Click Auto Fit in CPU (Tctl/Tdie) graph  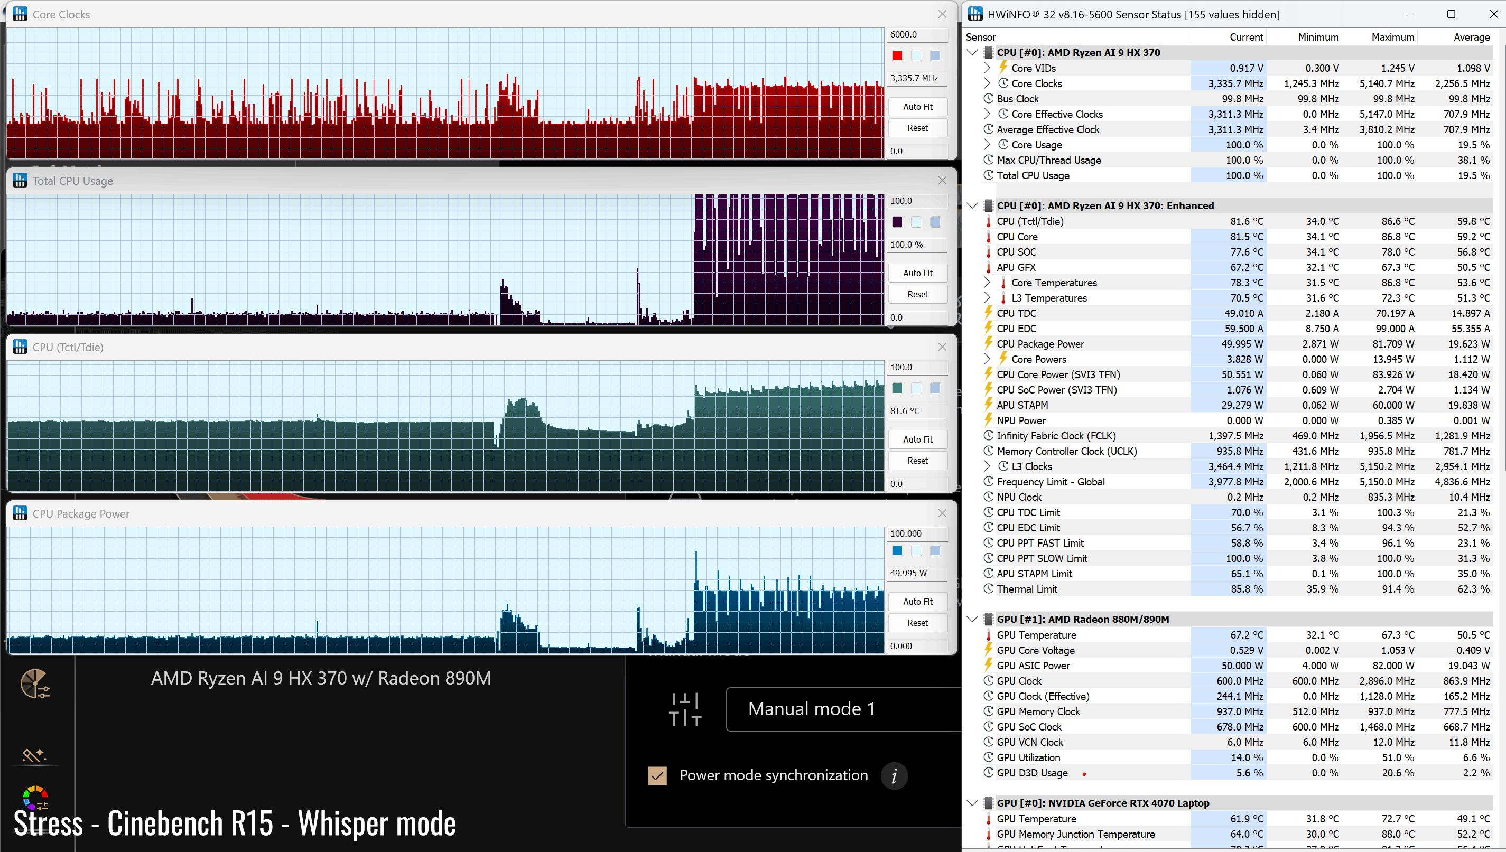coord(917,439)
